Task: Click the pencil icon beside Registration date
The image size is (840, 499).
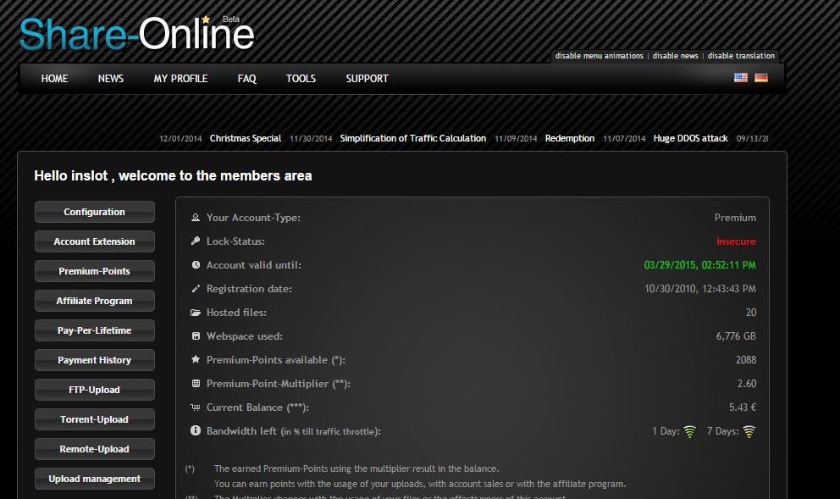Action: pos(196,288)
